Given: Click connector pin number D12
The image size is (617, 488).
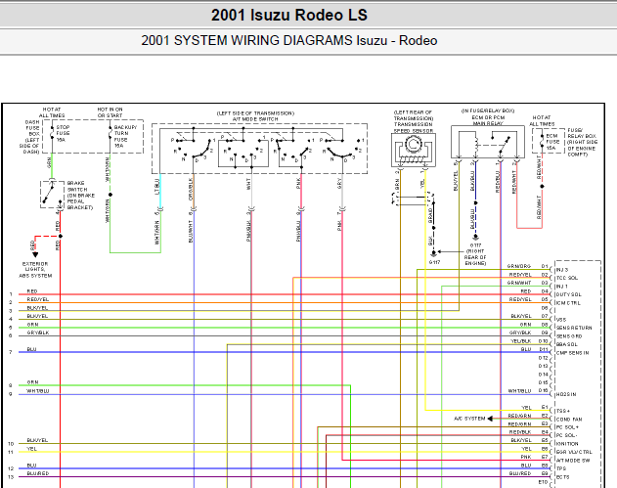Looking at the screenshot, I should [x=543, y=358].
